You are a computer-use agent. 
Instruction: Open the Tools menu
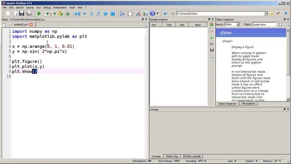point(72,7)
